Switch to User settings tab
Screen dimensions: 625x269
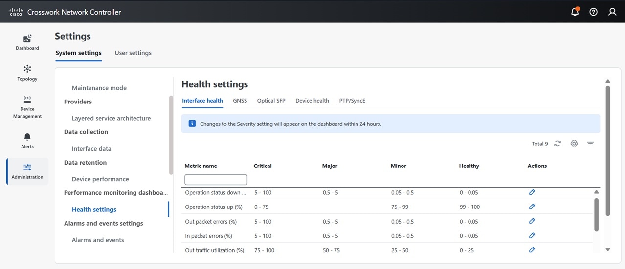click(133, 53)
